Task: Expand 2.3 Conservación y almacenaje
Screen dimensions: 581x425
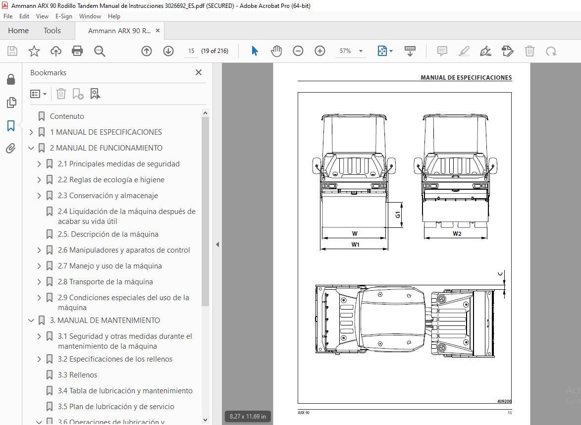Action: (x=39, y=196)
